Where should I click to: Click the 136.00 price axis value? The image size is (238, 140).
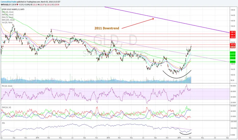[x=233, y=26]
